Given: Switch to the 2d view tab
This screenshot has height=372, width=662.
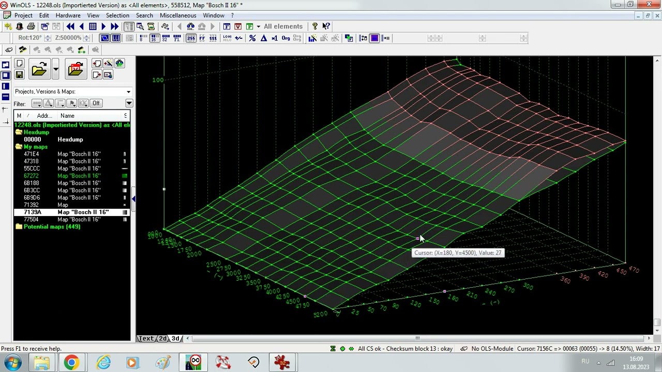Looking at the screenshot, I should pyautogui.click(x=162, y=338).
